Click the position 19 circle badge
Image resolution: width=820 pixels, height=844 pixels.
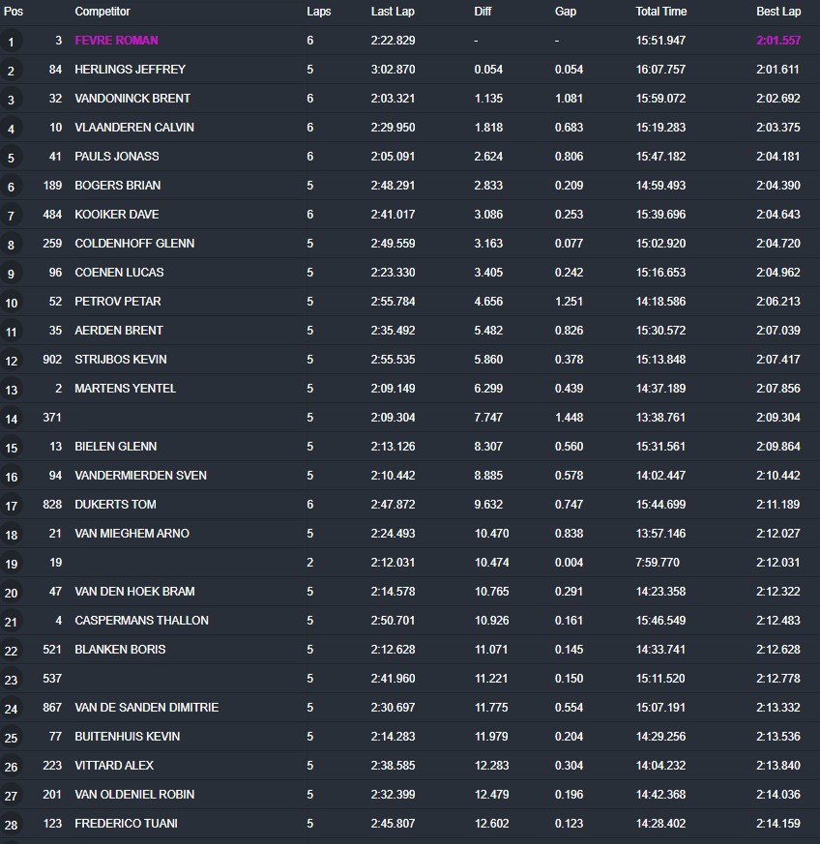(12, 564)
